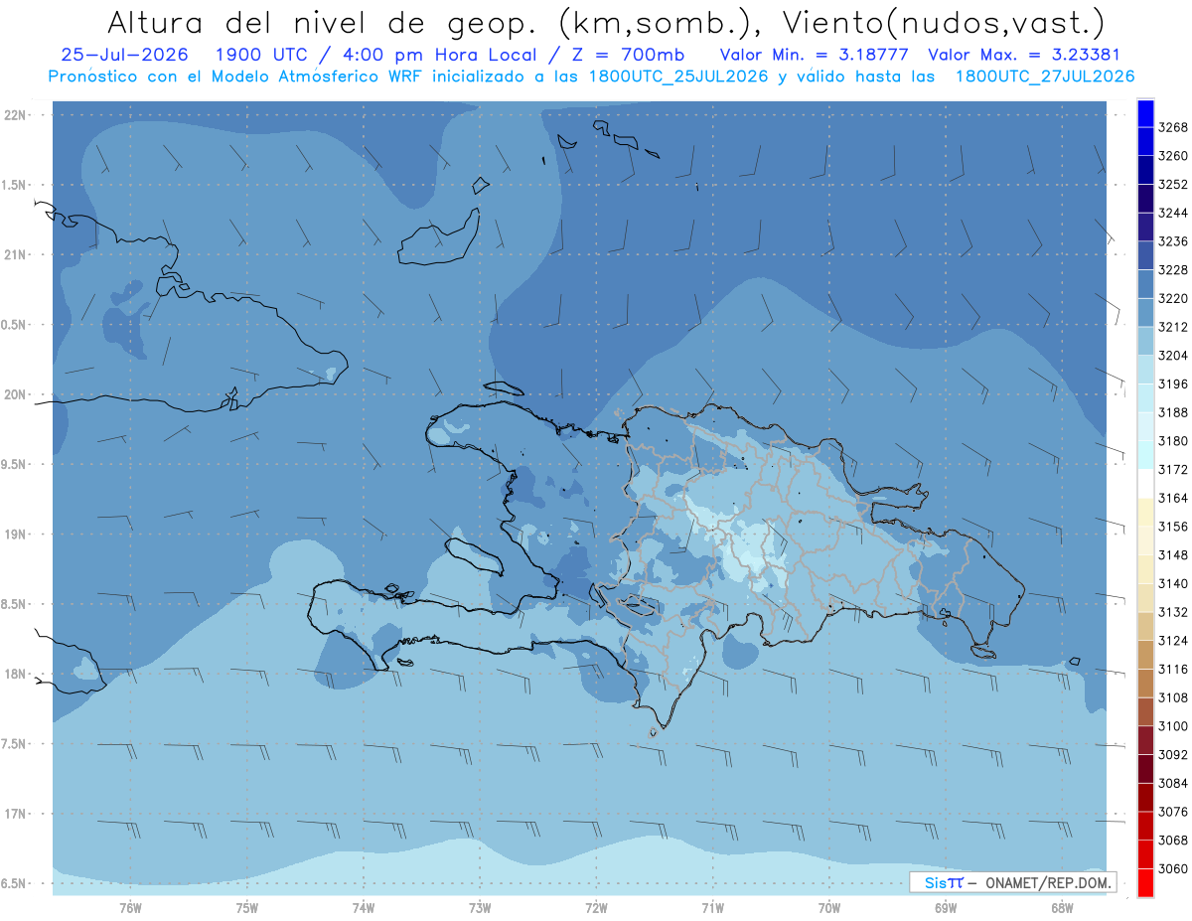This screenshot has width=1192, height=921.
Task: Click the '1.5N' latitude axis label
Action: click(x=15, y=185)
